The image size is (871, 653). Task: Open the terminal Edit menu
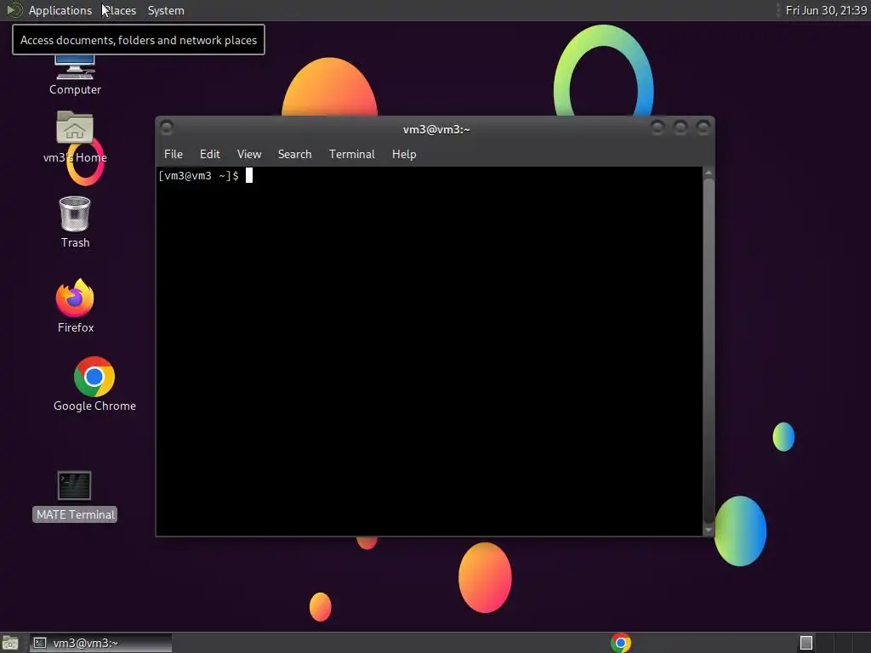[209, 155]
